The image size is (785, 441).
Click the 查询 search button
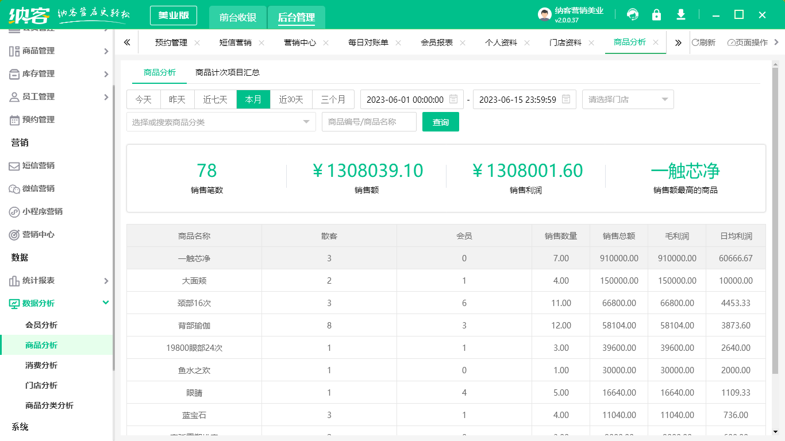[x=440, y=121]
